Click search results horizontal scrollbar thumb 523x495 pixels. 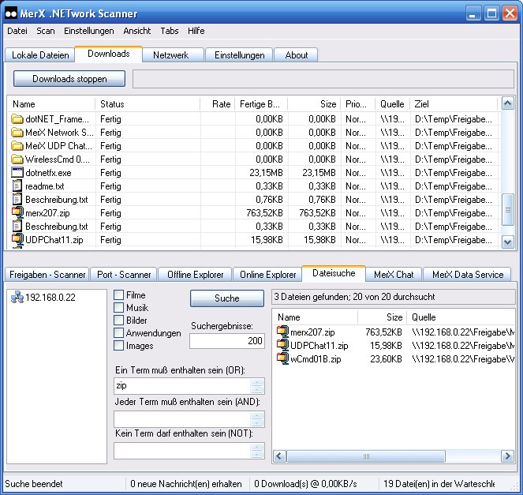(366, 456)
